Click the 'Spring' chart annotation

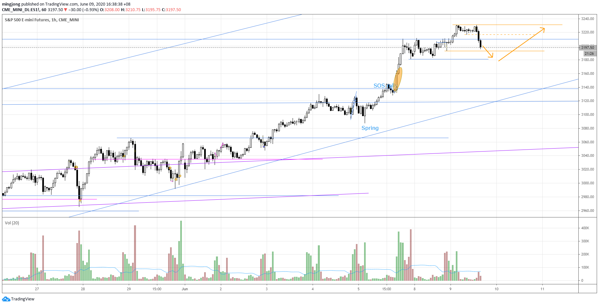[370, 128]
